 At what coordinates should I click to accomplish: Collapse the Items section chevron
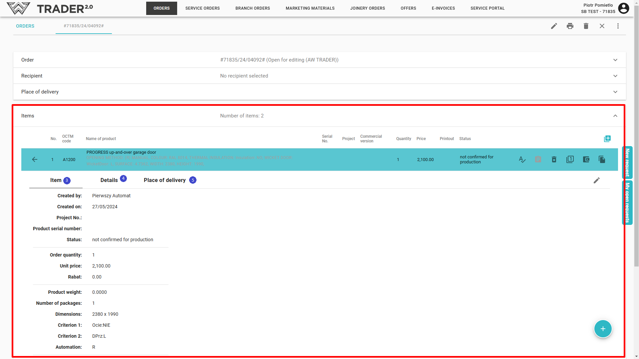(x=615, y=116)
